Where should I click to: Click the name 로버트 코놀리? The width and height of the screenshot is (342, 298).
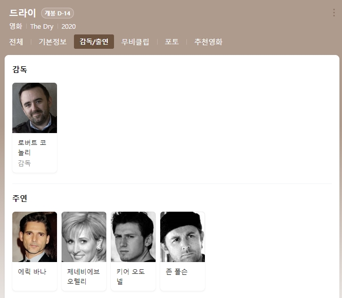pyautogui.click(x=32, y=147)
